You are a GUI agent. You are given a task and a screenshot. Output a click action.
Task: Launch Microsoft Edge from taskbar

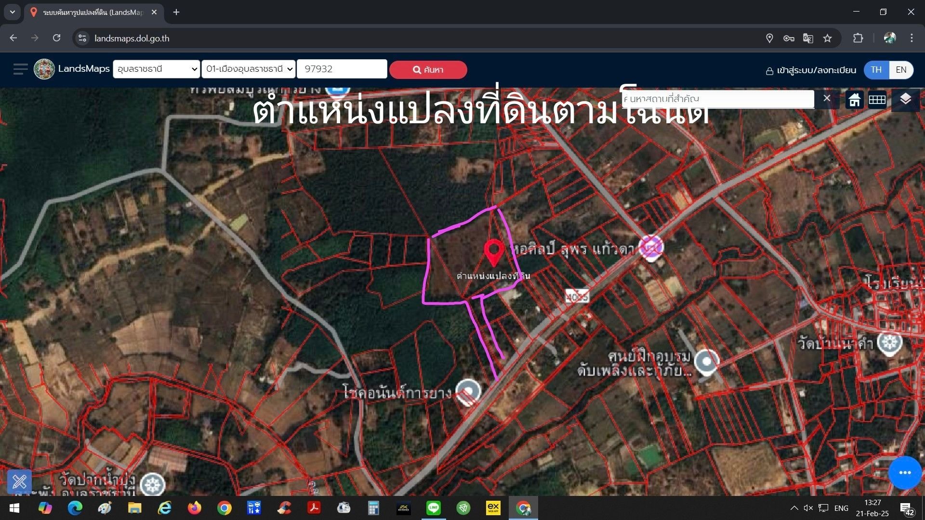coord(75,508)
